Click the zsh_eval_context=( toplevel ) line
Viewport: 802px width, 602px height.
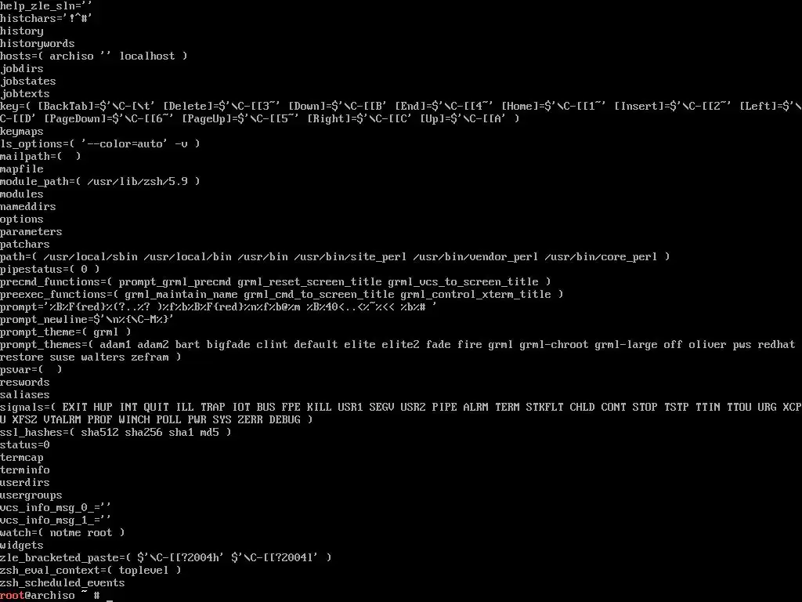(x=91, y=571)
